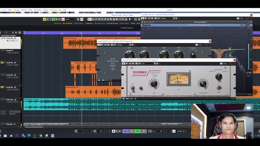Click the UAD logo in Teletronix footer
The width and height of the screenshot is (260, 146).
123,99
